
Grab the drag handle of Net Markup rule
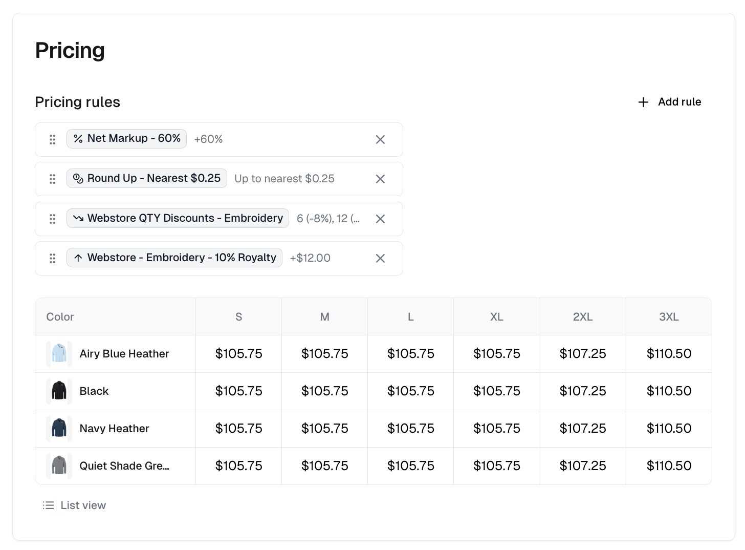[x=52, y=139]
